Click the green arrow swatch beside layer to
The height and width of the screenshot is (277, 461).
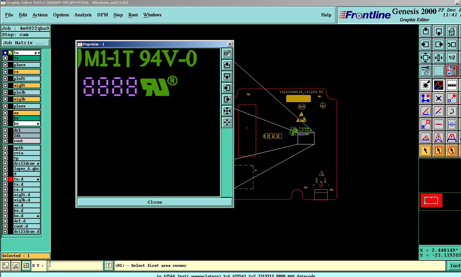click(10, 53)
